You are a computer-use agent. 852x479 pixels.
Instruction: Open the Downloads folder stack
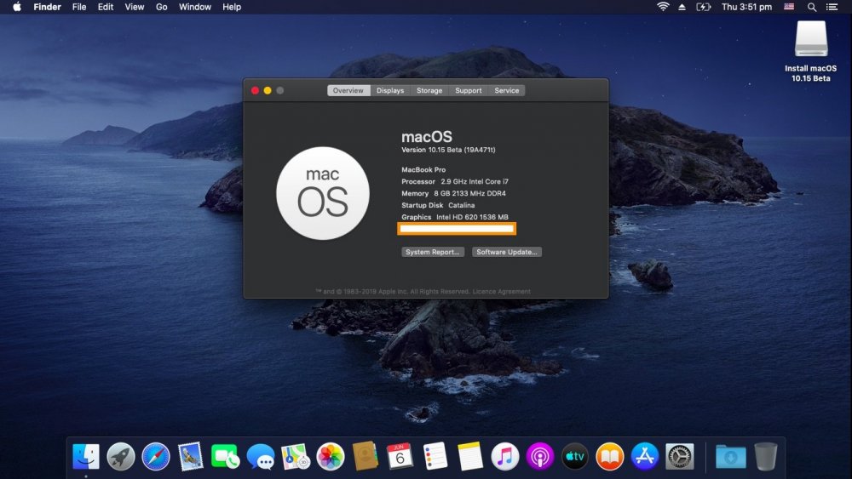tap(730, 456)
